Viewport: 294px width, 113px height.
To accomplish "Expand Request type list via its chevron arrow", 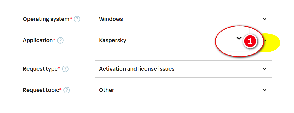I will (265, 69).
